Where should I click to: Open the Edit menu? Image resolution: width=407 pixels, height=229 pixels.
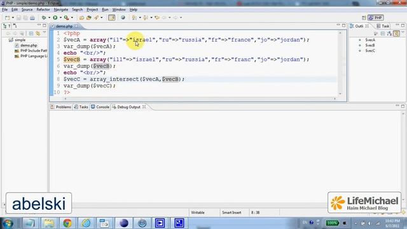[x=15, y=10]
